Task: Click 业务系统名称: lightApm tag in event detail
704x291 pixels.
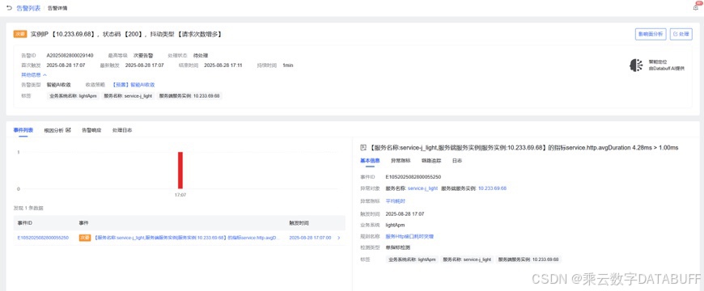Action: click(x=412, y=259)
